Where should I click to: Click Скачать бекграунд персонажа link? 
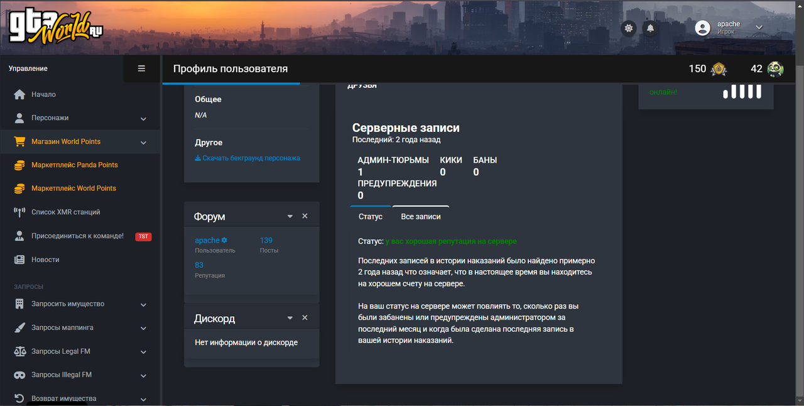(247, 158)
